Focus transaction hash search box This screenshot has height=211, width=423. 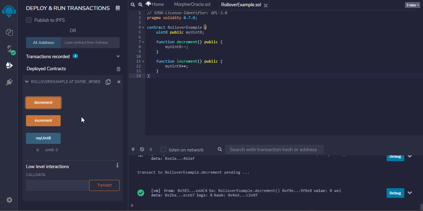tap(274, 149)
